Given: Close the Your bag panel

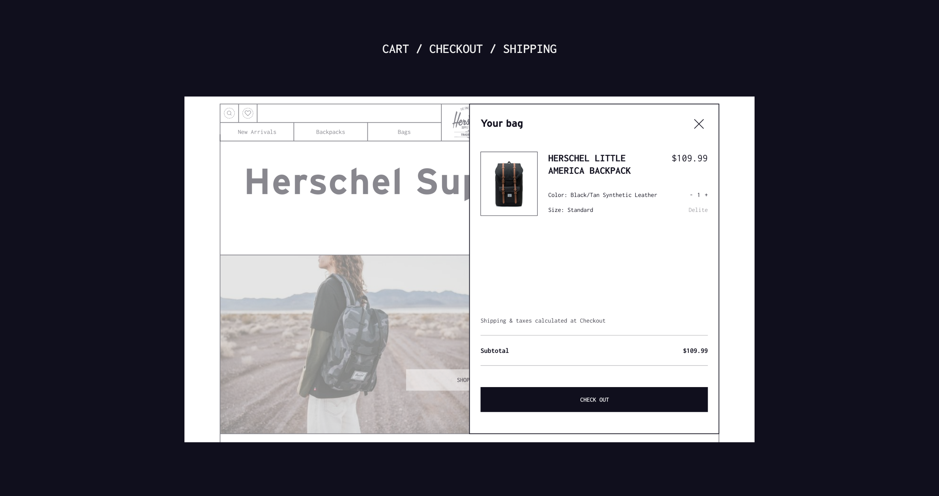Looking at the screenshot, I should click(699, 124).
